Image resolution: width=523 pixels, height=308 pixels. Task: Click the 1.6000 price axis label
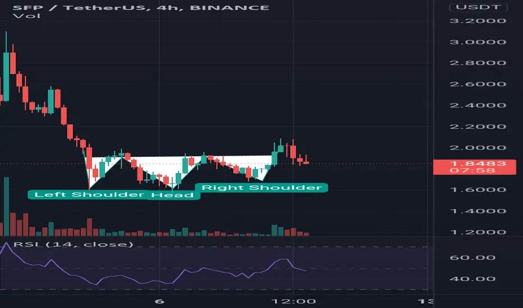(x=478, y=190)
